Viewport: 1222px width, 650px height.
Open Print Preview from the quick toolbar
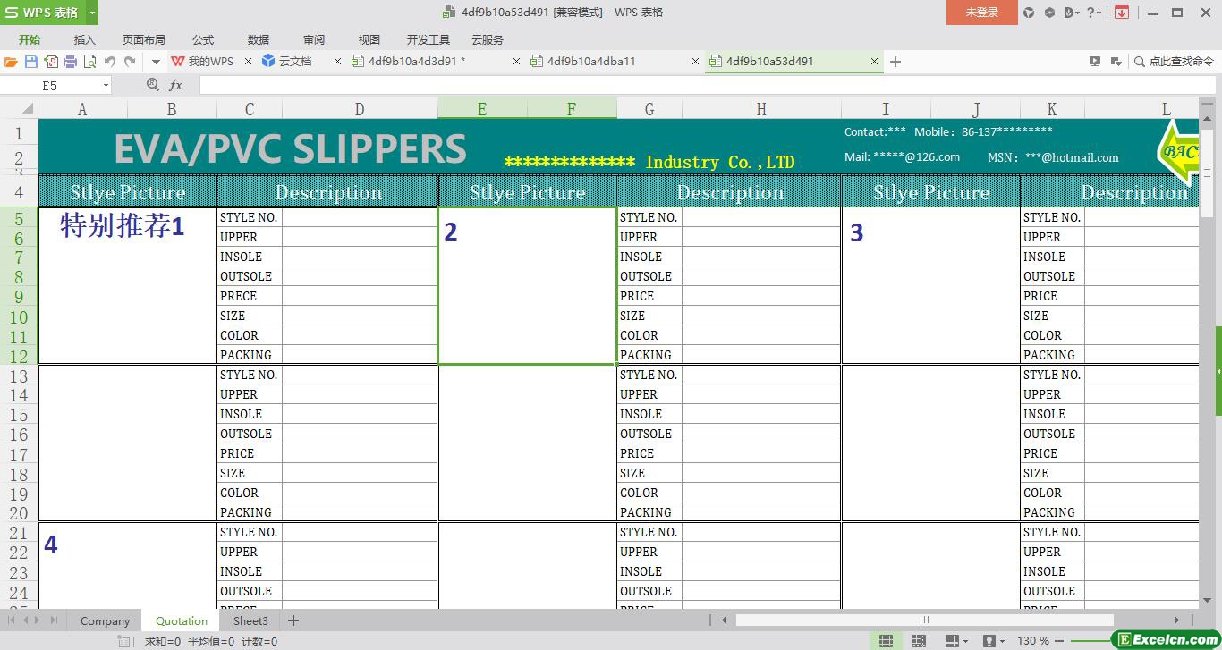[89, 62]
